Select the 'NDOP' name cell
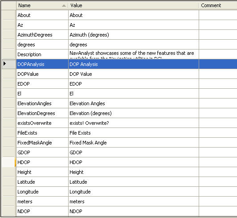 tap(42, 211)
